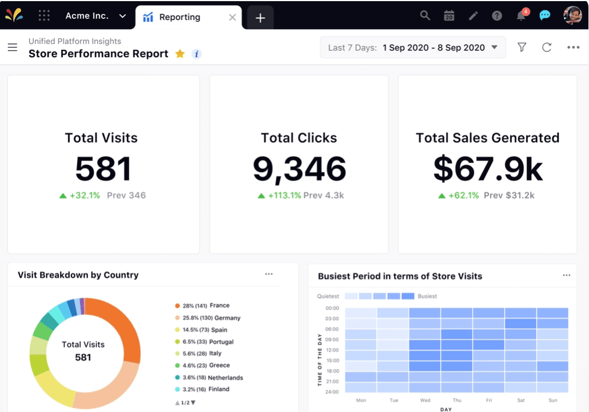Image resolution: width=589 pixels, height=412 pixels.
Task: Open the Acme Inc. workspace dropdown
Action: (x=94, y=16)
